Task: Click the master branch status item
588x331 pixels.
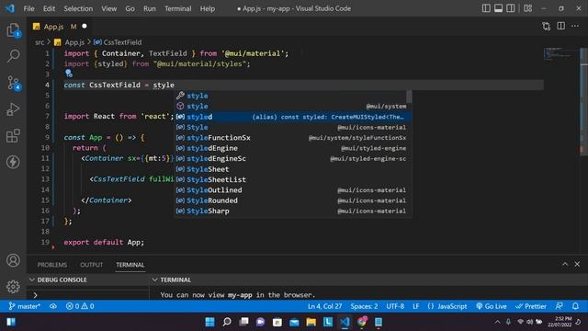Action: (25, 306)
